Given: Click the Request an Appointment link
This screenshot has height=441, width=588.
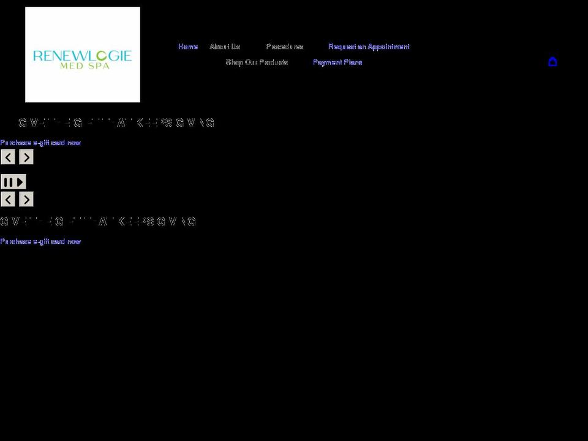Looking at the screenshot, I should coord(369,46).
